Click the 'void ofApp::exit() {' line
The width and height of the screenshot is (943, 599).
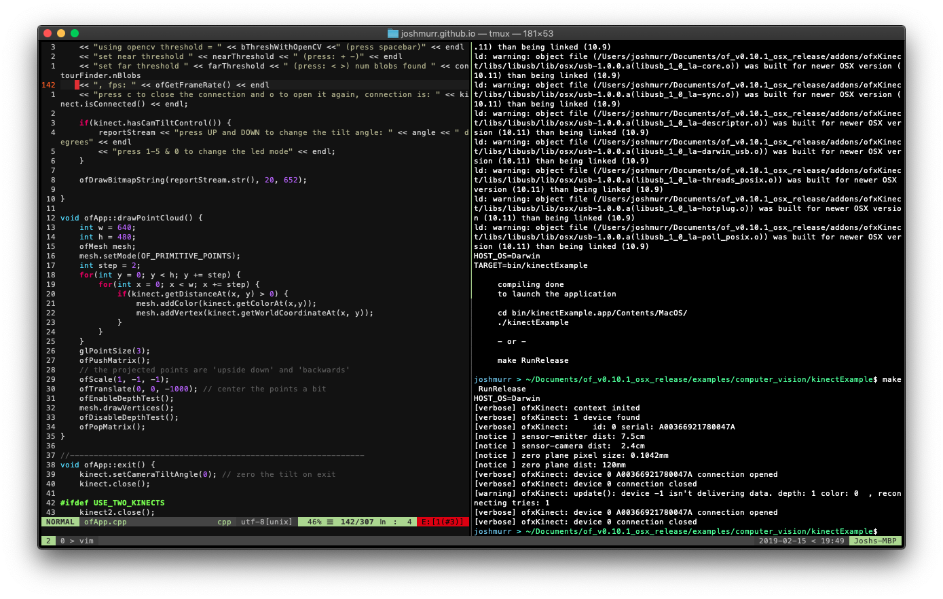click(107, 465)
